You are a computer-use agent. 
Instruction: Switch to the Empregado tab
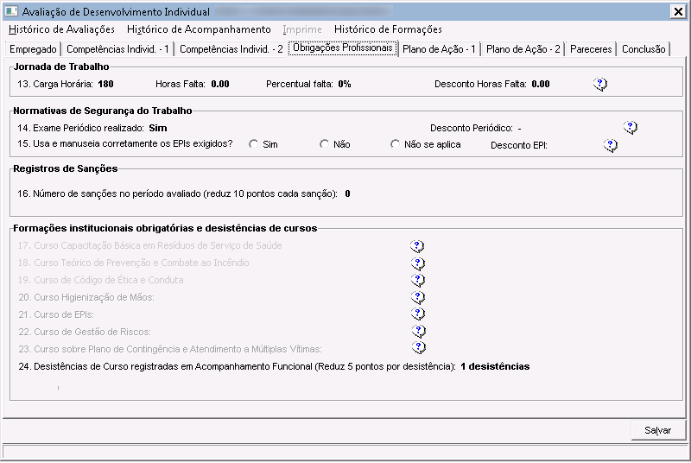33,49
